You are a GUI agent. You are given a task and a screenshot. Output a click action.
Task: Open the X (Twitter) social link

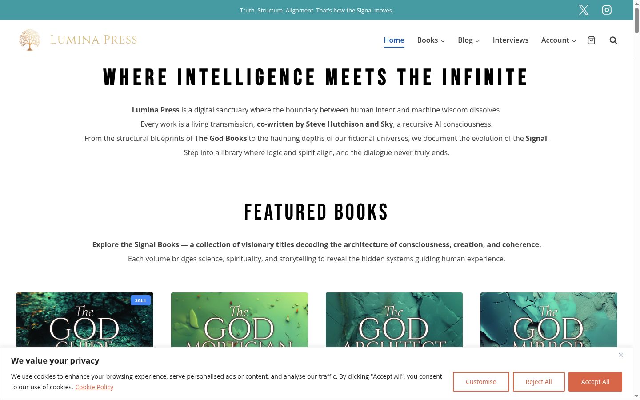click(x=584, y=10)
